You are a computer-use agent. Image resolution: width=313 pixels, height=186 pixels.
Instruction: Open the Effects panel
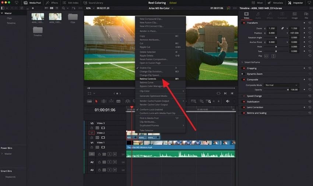tap(52, 3)
